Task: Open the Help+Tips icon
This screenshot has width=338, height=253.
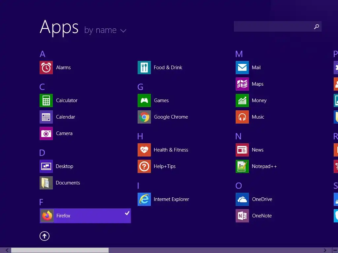Action: coord(144,166)
